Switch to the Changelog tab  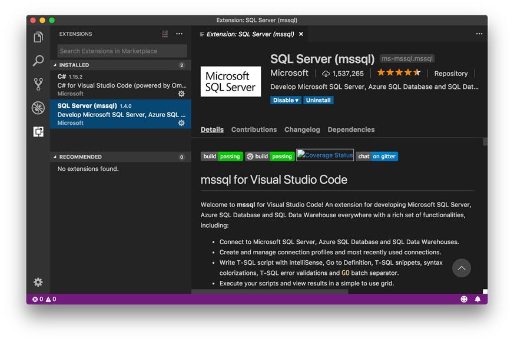[302, 130]
